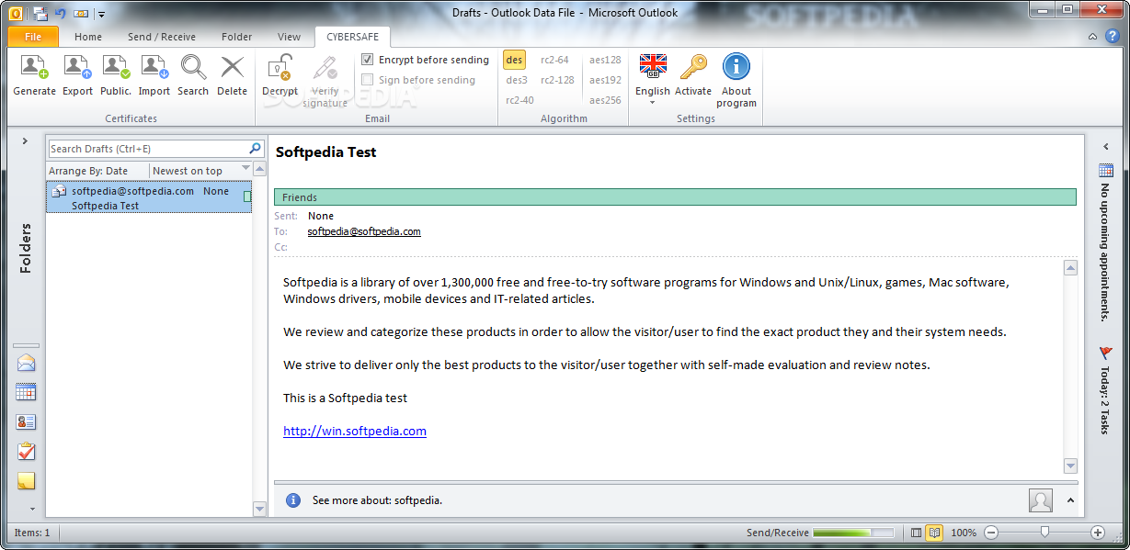Viewport: 1130px width, 550px height.
Task: Open Customize Quick Access Toolbar dropdown
Action: (101, 14)
